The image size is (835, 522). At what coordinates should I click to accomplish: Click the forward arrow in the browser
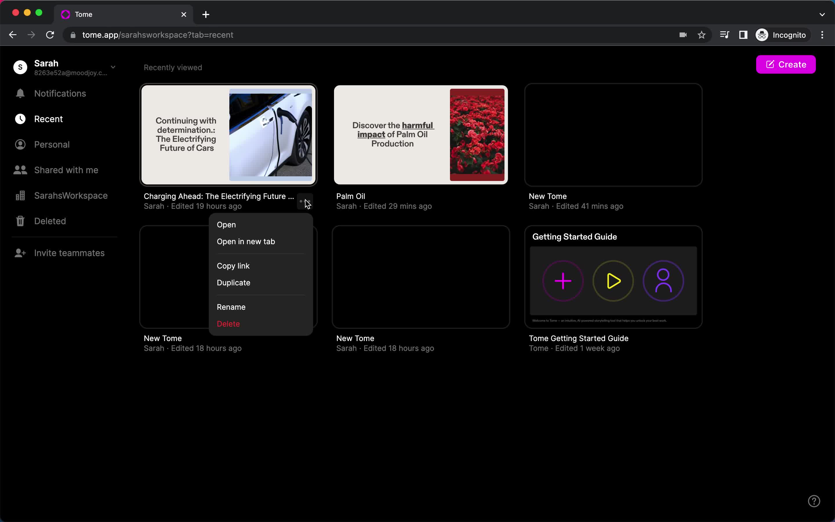[31, 35]
